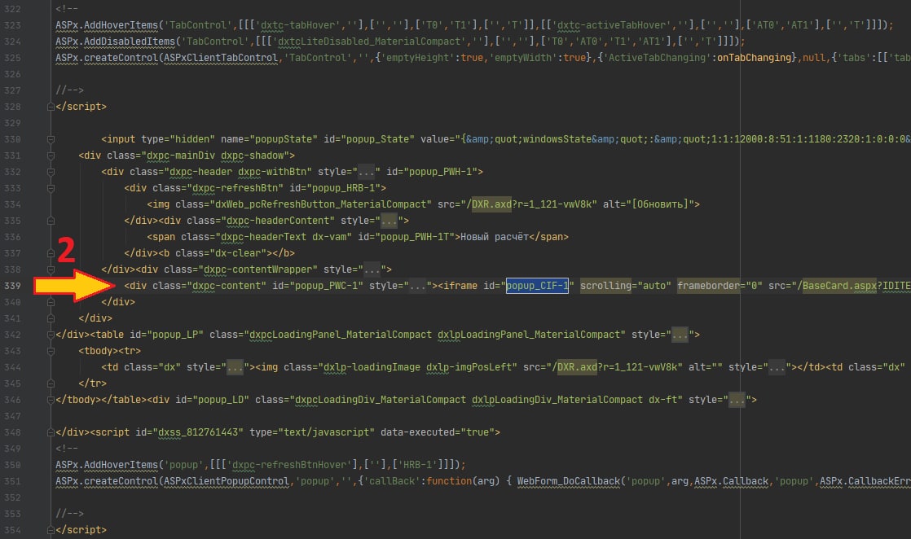911x539 pixels.
Task: Click the closing </script> tag on line 328
Action: pyautogui.click(x=81, y=107)
